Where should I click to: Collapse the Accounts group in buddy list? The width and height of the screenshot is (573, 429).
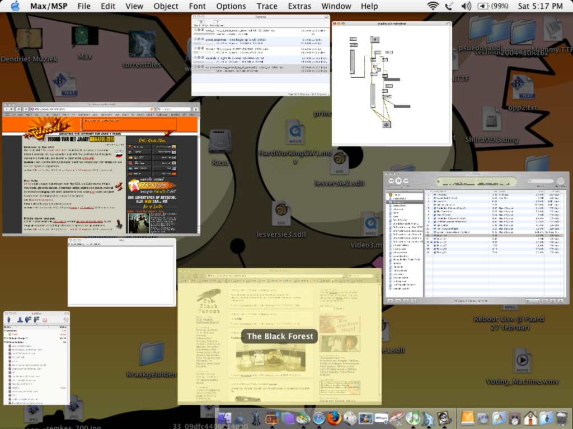(x=5, y=331)
